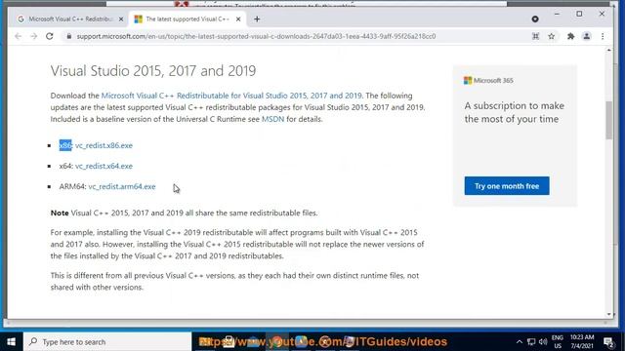Click the scrollbar up arrow
Screen dimensions: 625x351
pyautogui.click(x=608, y=50)
